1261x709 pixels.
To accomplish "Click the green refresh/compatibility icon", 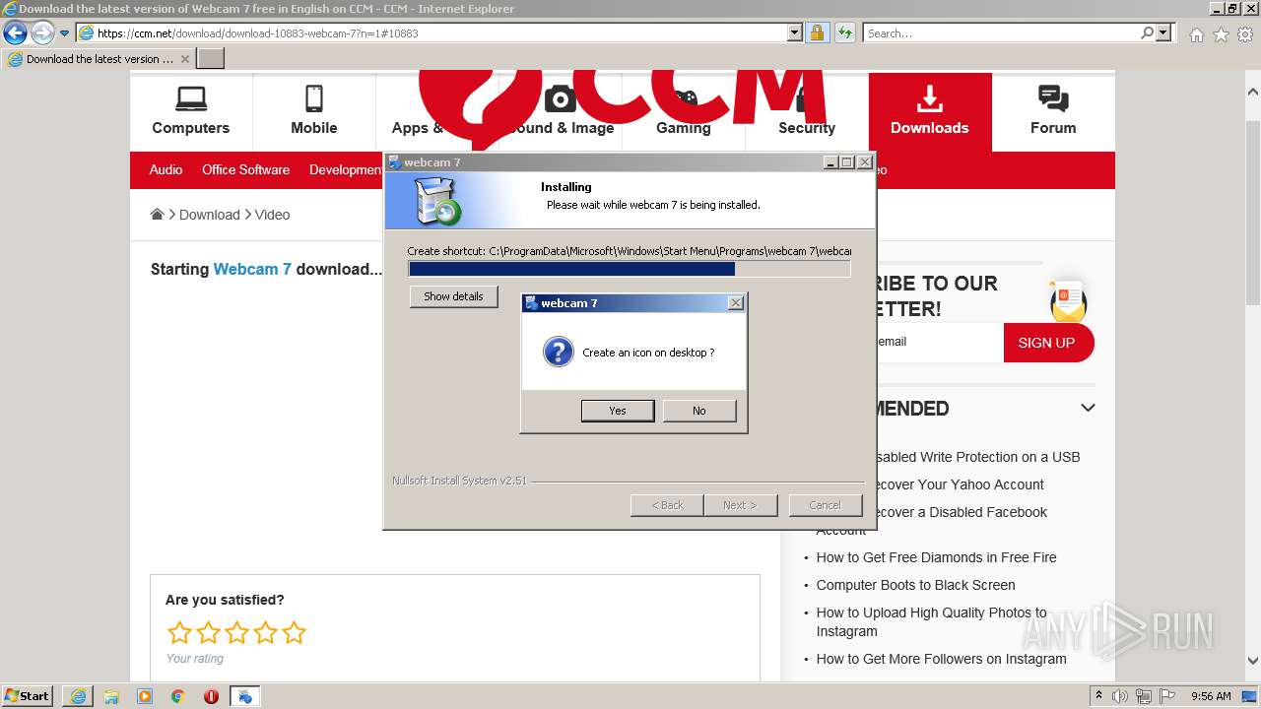I will coord(844,32).
